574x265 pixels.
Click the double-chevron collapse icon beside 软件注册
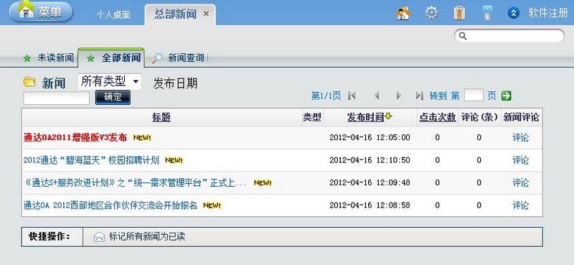point(514,14)
